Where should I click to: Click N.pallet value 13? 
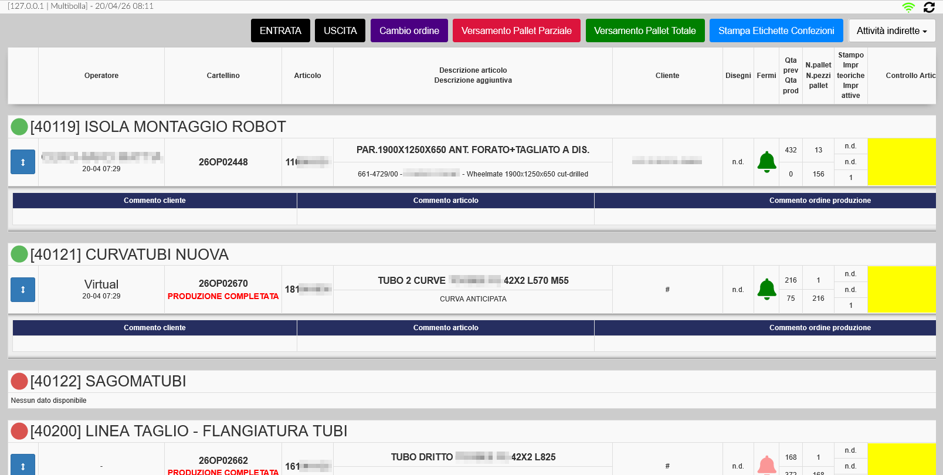(818, 150)
